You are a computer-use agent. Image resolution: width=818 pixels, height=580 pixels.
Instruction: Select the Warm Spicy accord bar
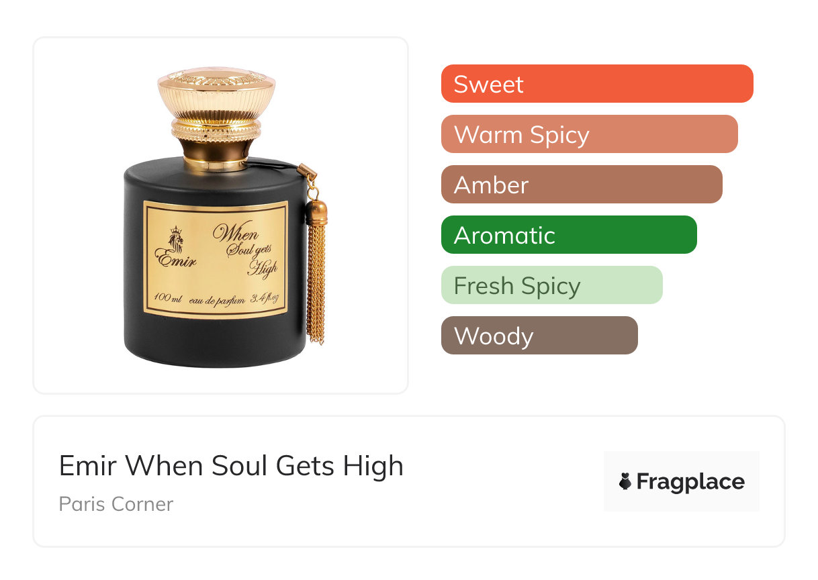(590, 134)
